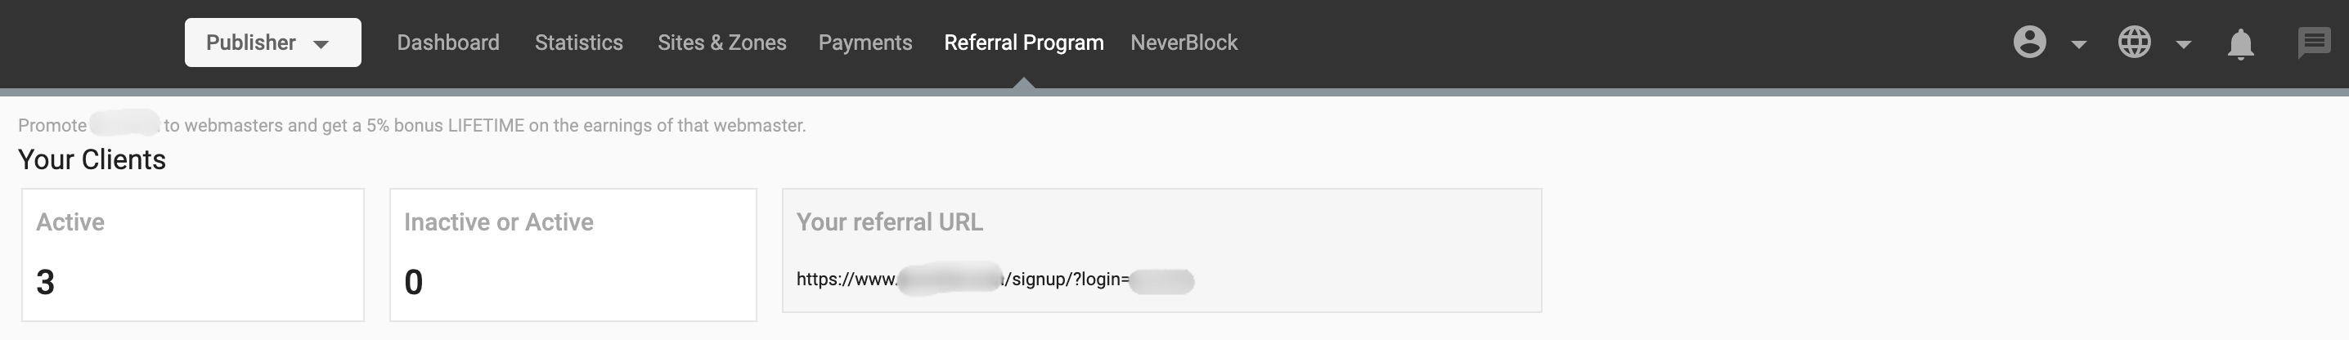2349x340 pixels.
Task: Go to the Dashboard tab
Action: tap(447, 42)
